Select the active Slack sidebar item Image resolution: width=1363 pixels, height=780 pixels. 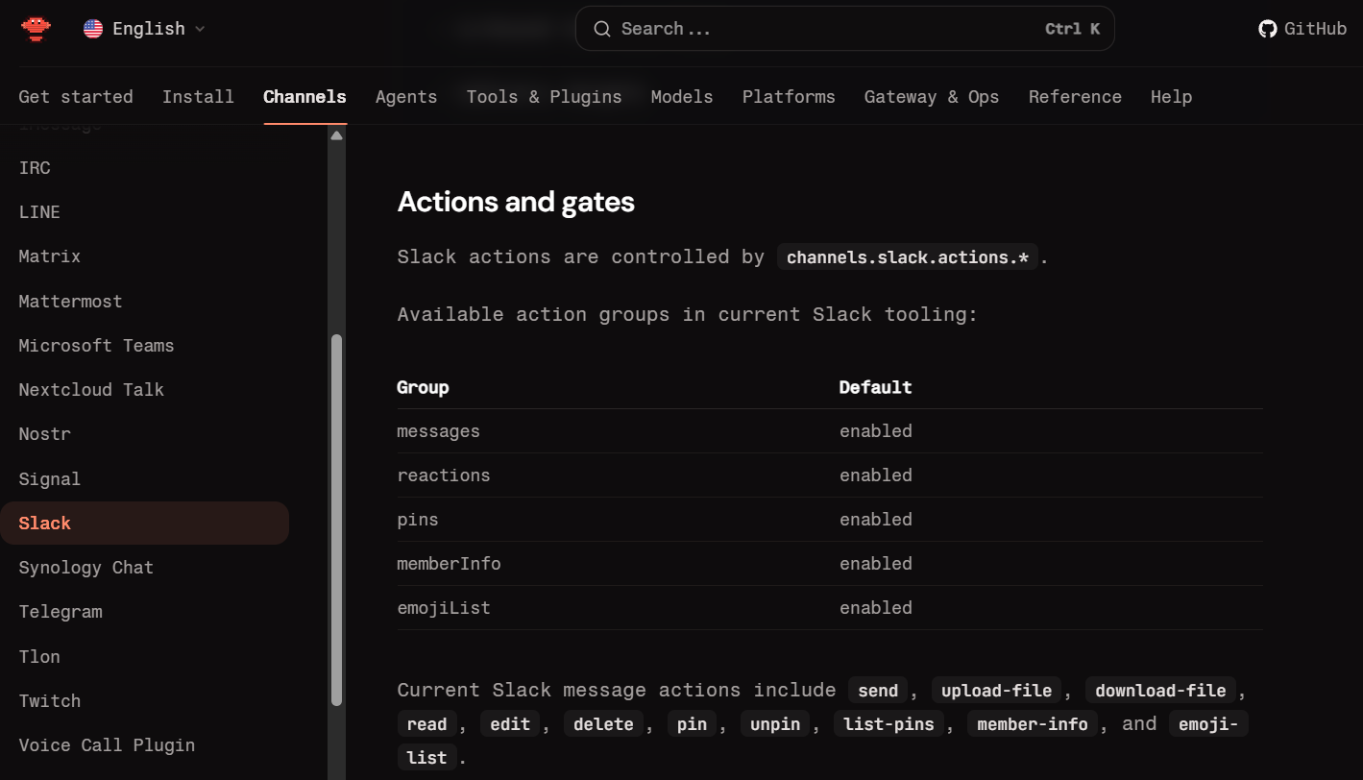(144, 524)
